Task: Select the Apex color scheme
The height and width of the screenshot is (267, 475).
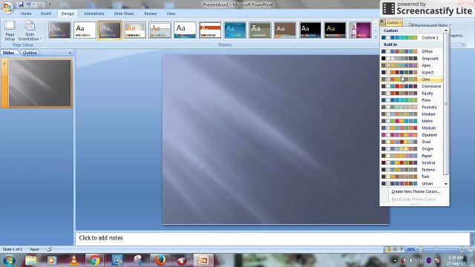Action: 411,65
